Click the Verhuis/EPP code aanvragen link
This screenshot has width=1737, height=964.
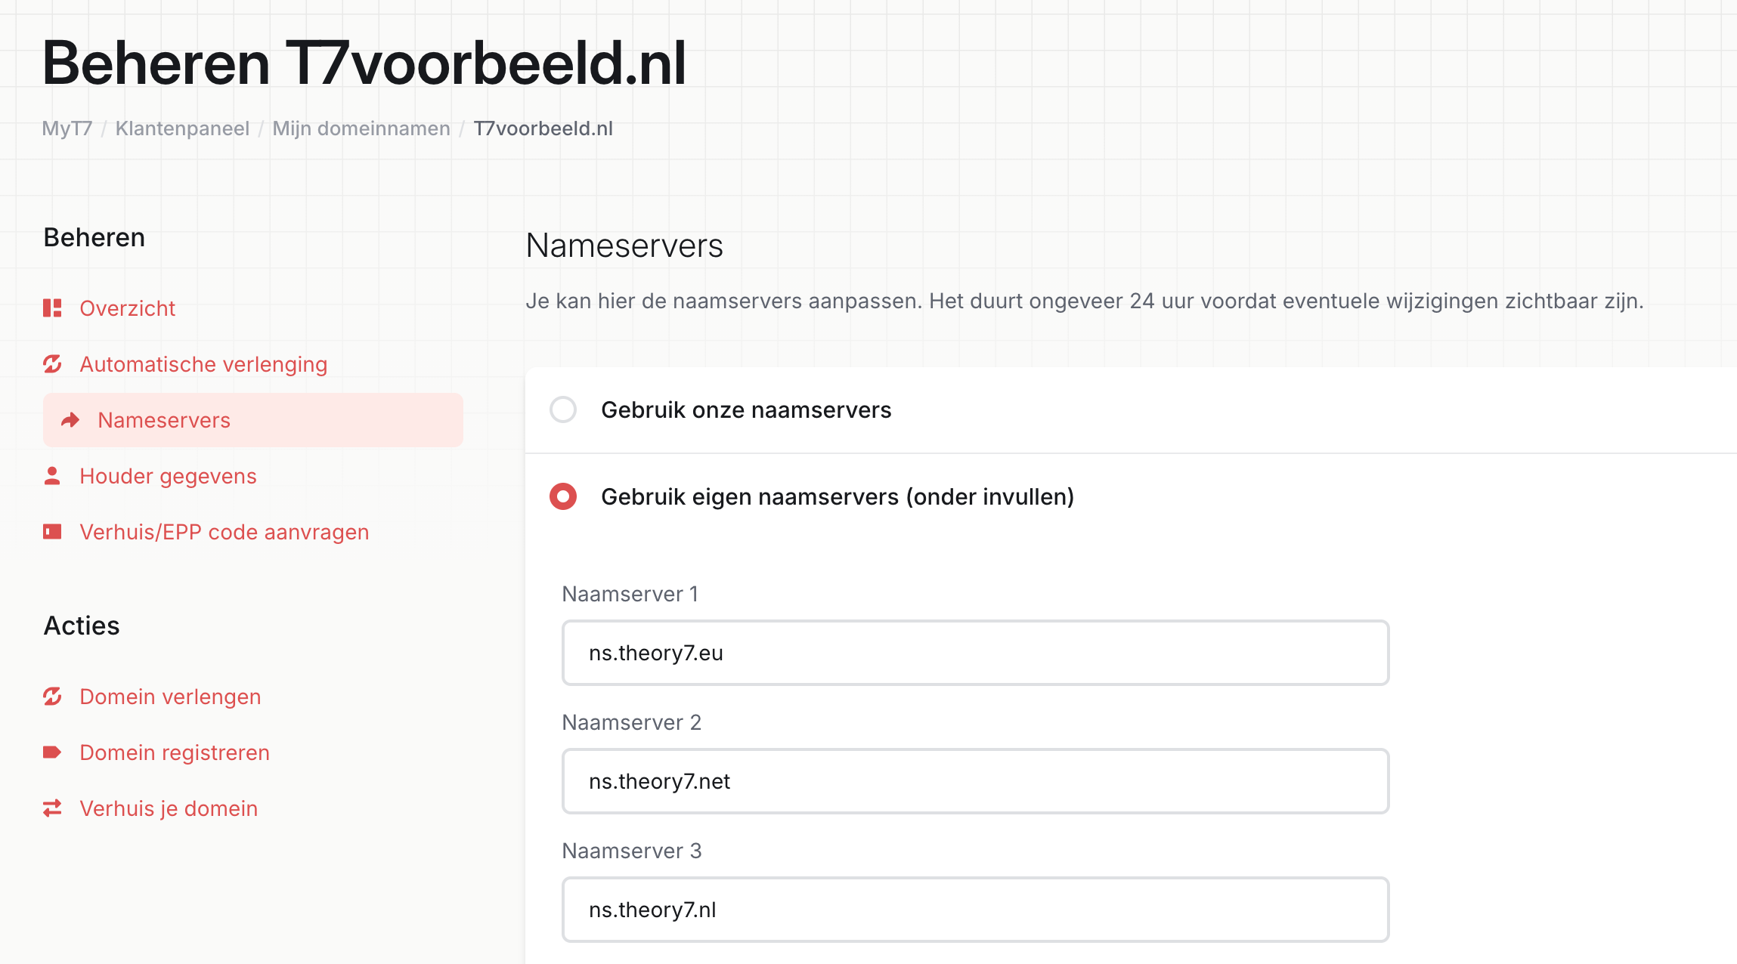pyautogui.click(x=224, y=532)
